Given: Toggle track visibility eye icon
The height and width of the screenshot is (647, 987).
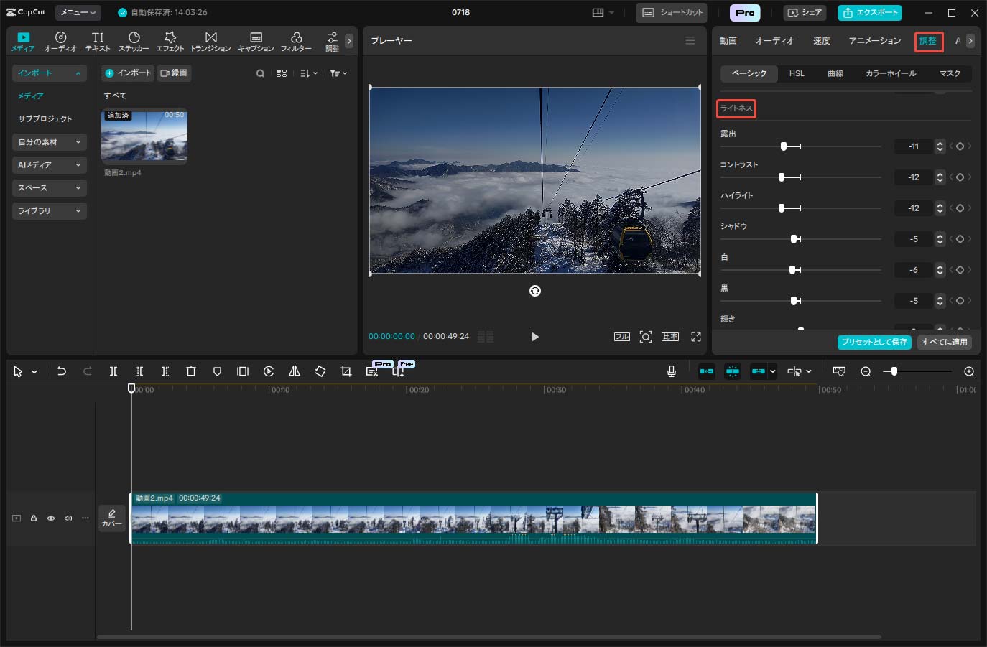Looking at the screenshot, I should [51, 518].
